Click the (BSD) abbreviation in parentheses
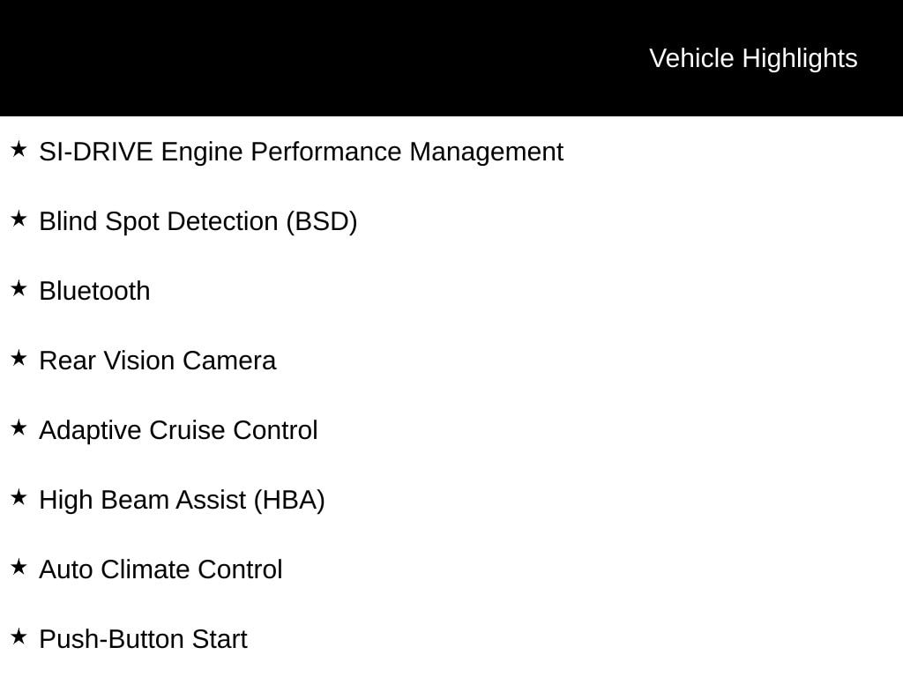Viewport: 903px width, 677px height. tap(321, 221)
